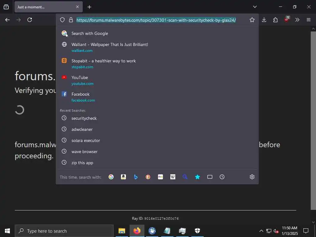Click the 'Type here to search' box

click(x=64, y=231)
